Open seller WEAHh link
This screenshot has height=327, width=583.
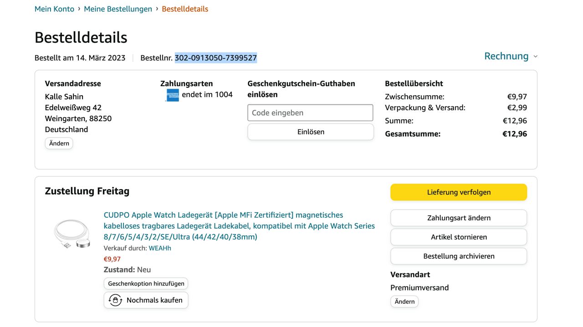coord(160,248)
